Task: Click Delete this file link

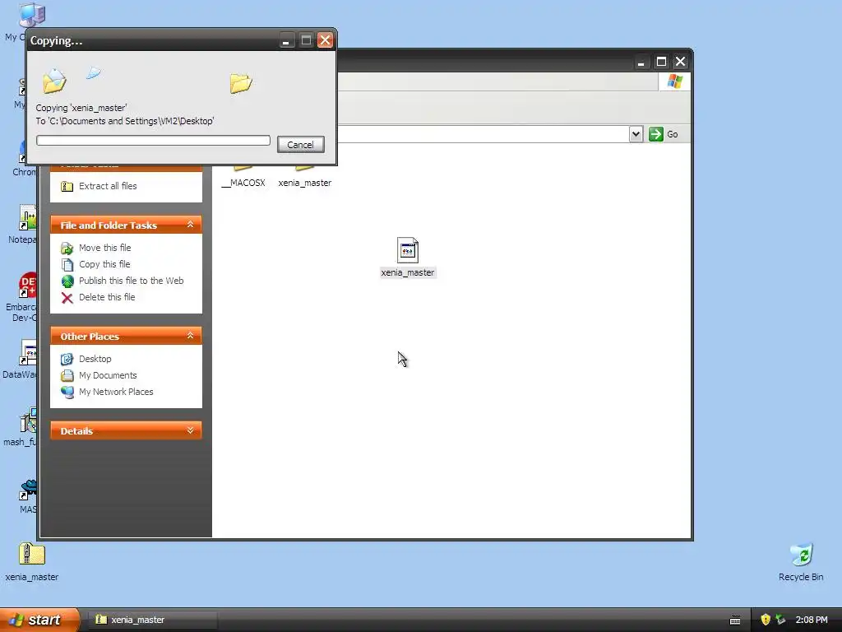Action: [107, 297]
